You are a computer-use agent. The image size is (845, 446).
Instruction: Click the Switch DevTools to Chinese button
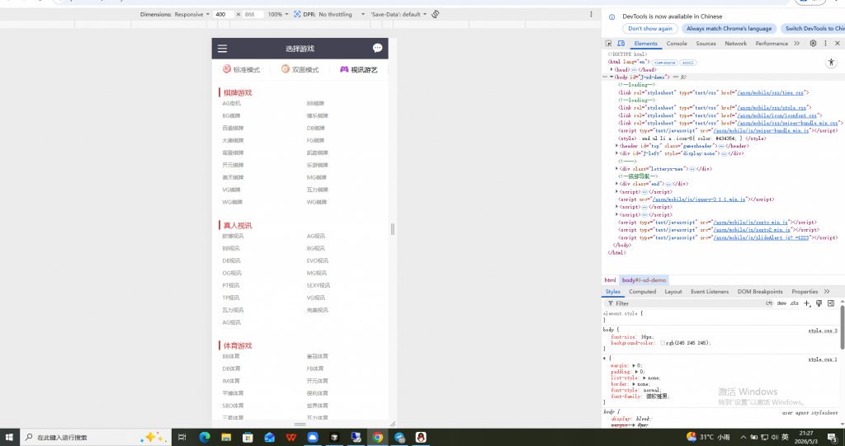[813, 29]
